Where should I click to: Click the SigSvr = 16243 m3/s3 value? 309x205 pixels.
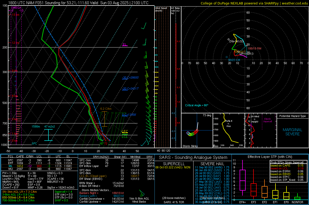pyautogui.click(x=61, y=187)
